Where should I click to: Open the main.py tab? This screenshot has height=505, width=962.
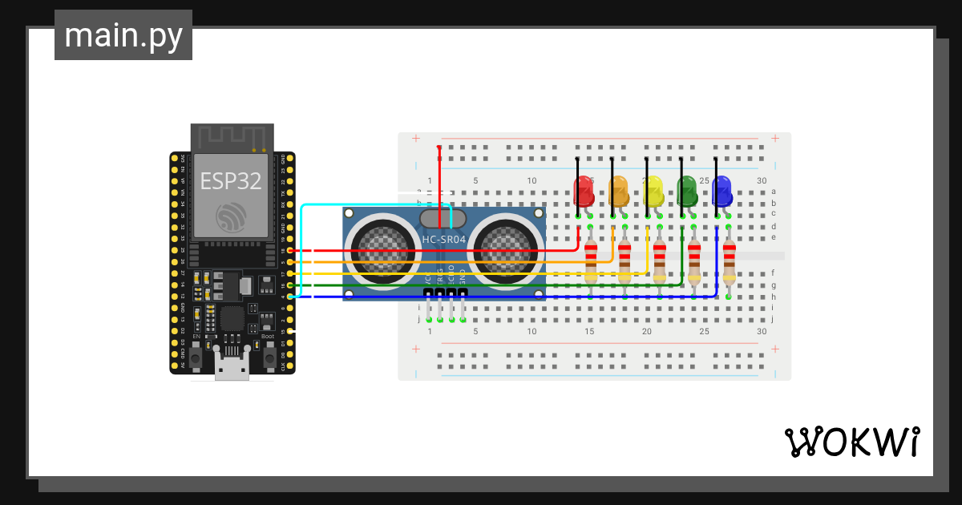(123, 35)
